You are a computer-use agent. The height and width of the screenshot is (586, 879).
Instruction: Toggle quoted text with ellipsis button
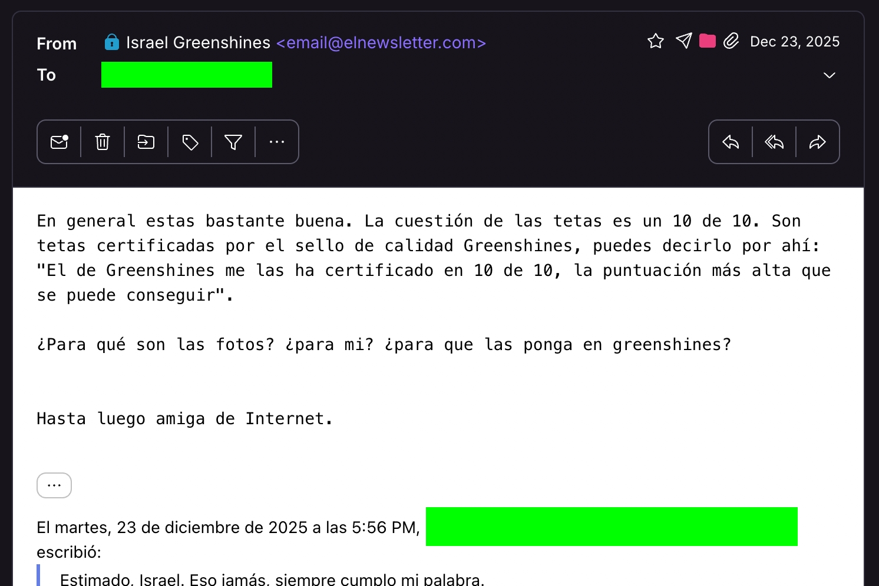click(54, 485)
